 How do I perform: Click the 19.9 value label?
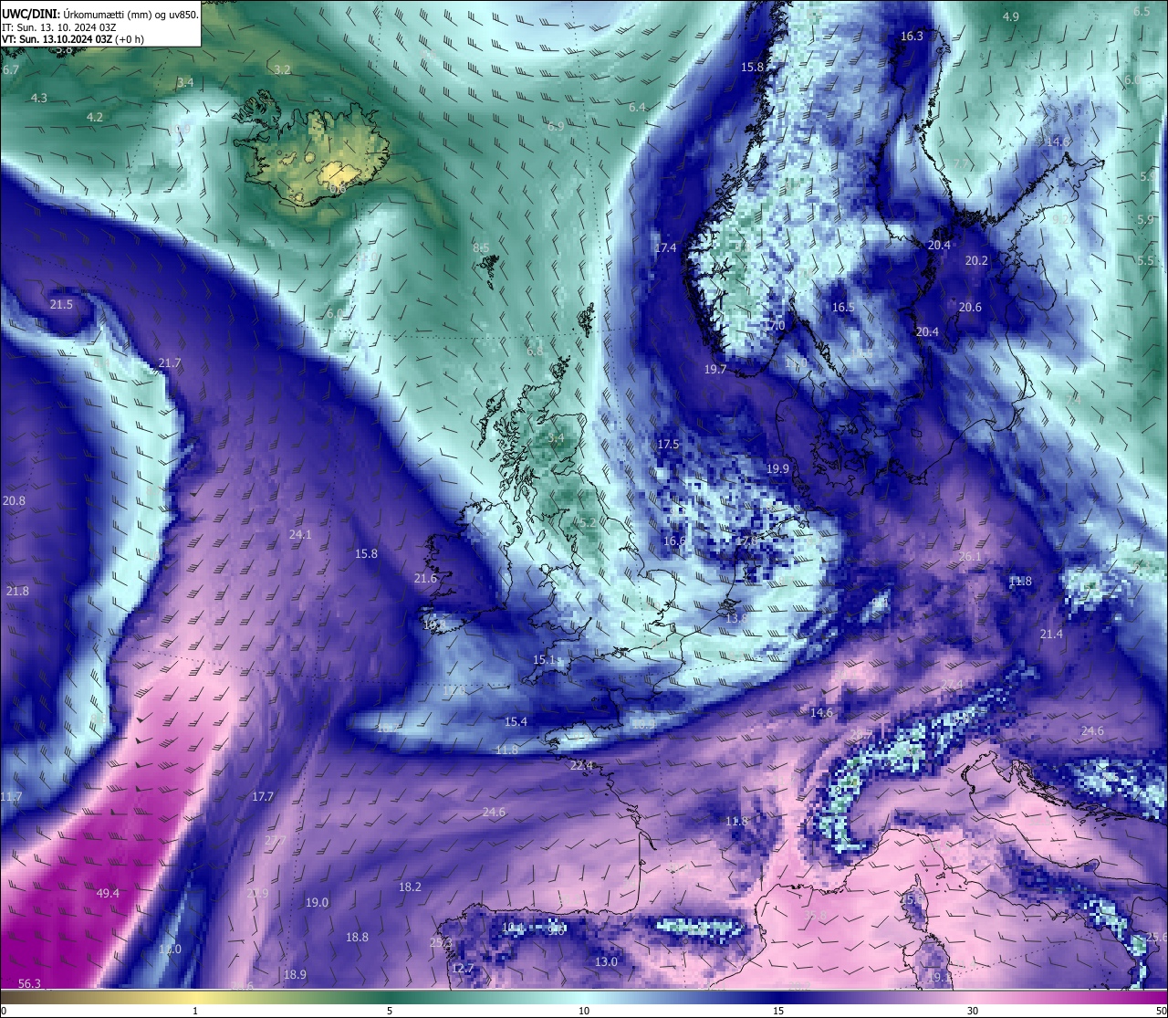pos(777,469)
